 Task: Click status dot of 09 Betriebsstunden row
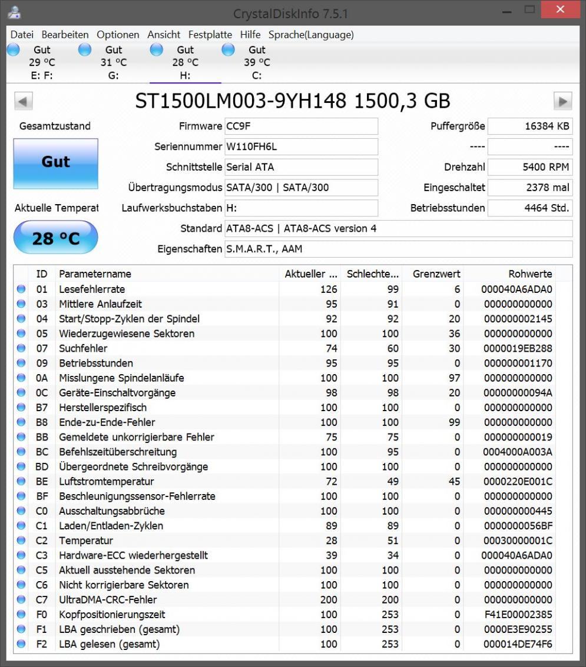click(x=21, y=363)
